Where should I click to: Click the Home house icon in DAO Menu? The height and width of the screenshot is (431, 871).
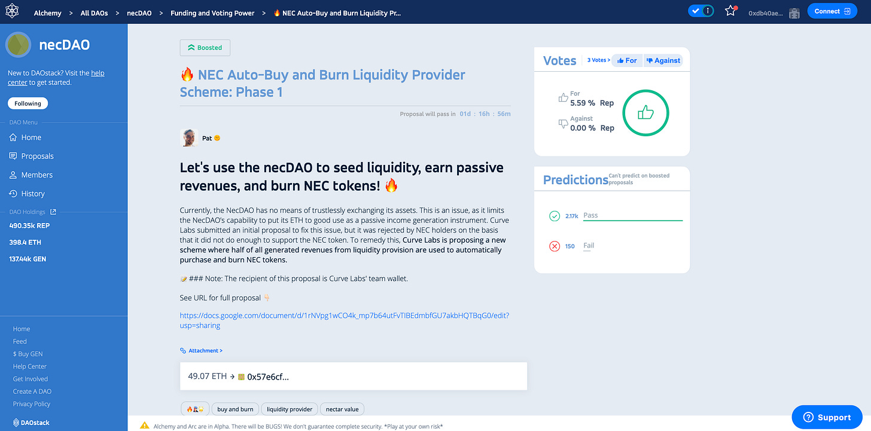click(x=13, y=137)
